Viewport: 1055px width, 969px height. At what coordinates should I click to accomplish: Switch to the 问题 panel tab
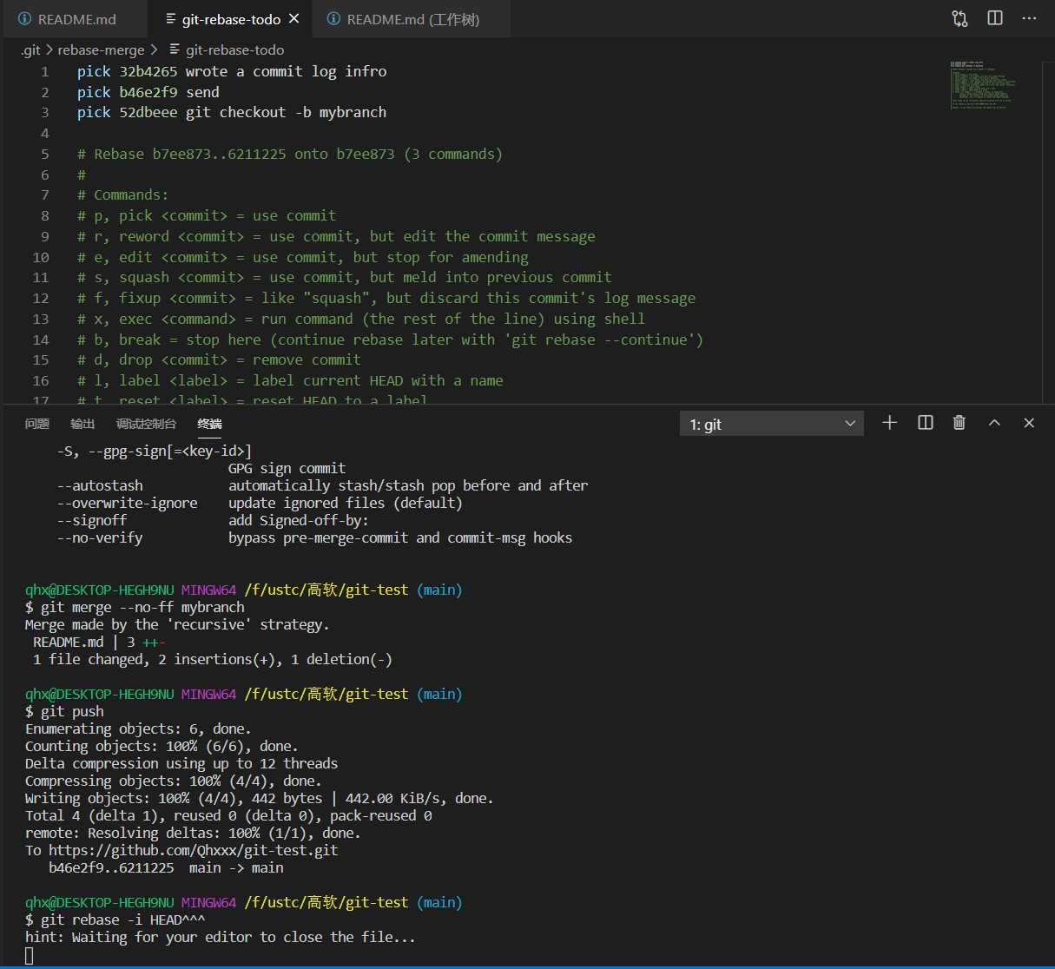[37, 424]
